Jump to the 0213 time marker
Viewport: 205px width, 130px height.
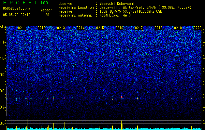(x=61, y=28)
